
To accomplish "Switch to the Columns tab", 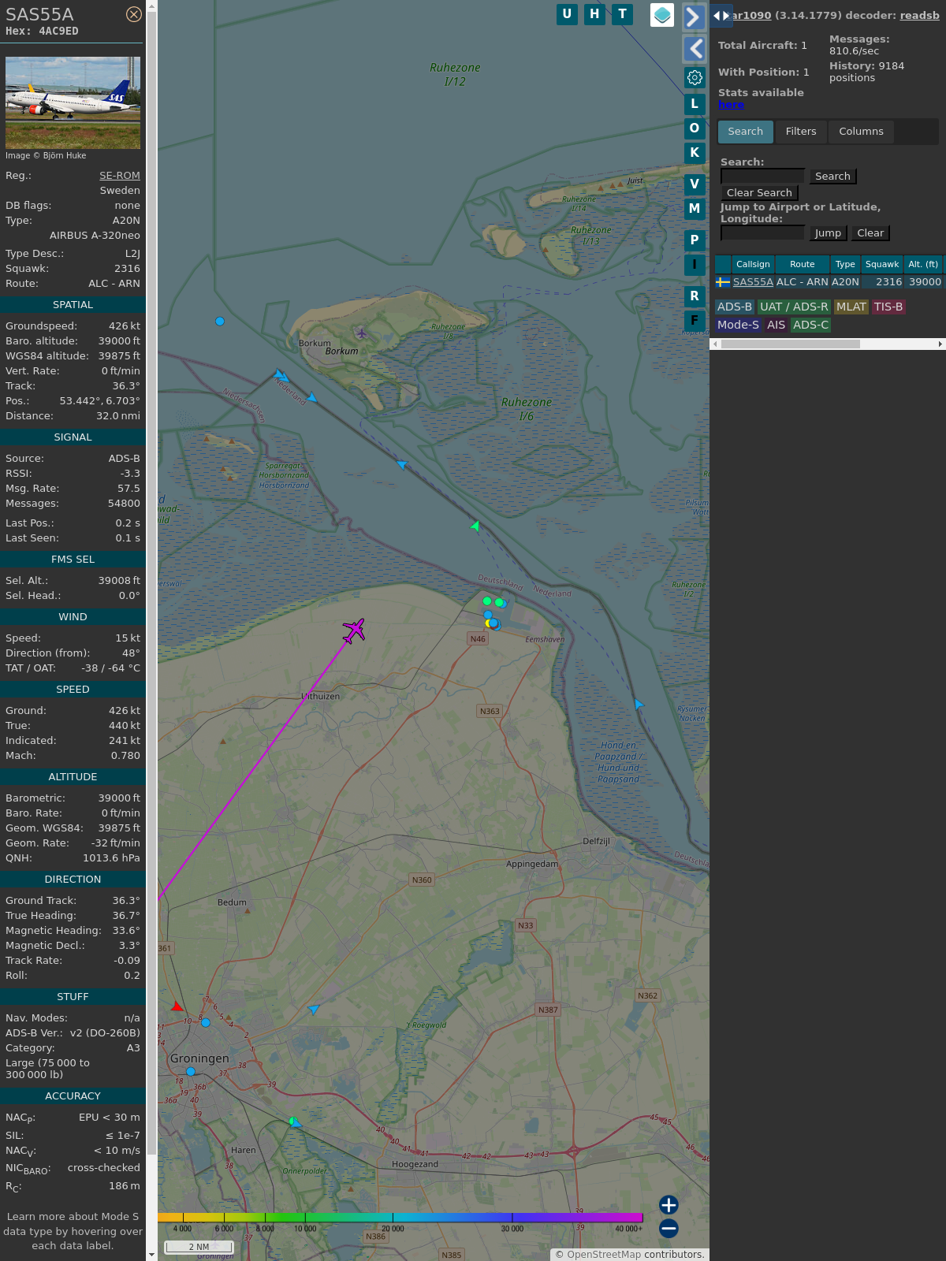I will tap(861, 132).
